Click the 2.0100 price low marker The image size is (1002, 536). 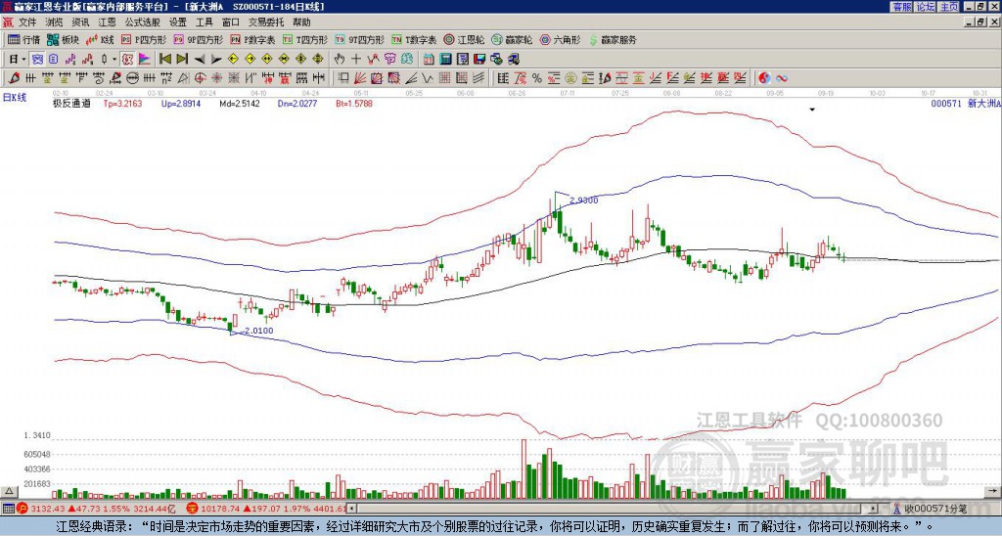pyautogui.click(x=258, y=331)
